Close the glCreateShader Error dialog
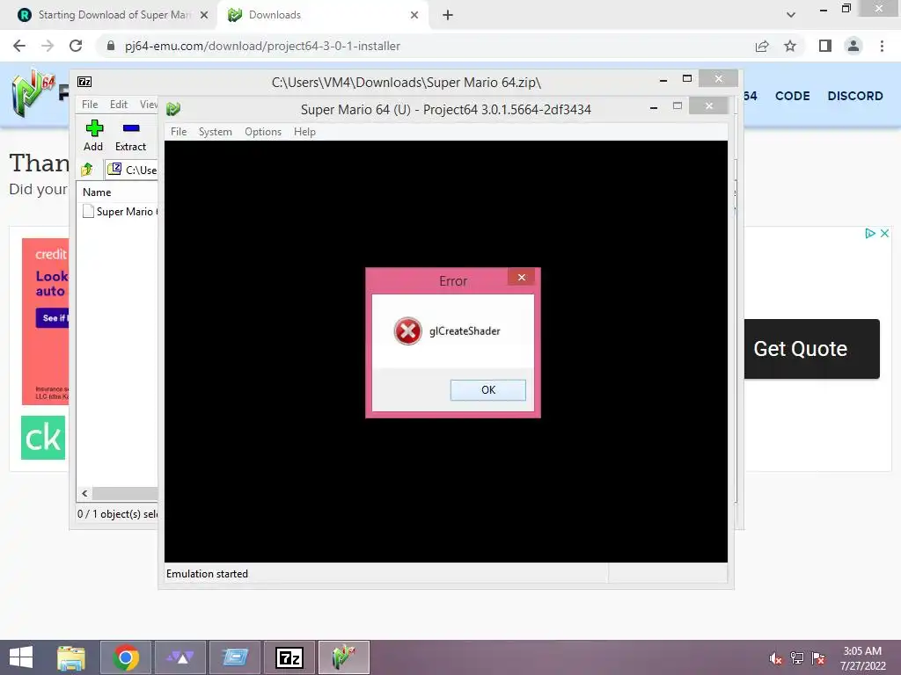This screenshot has height=675, width=901. 521,277
